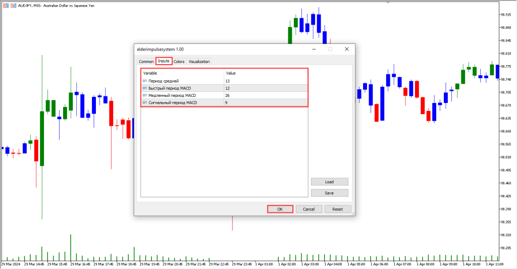517x269 pixels.
Task: Click the 98.740 price label on the scale
Action: coord(506,79)
